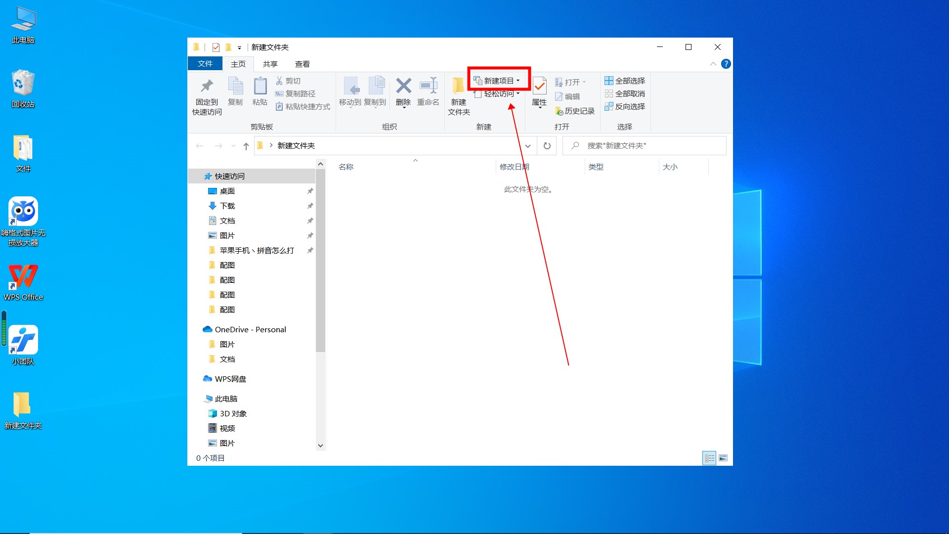Screen dimensions: 949x534
Task: Open the Properties checkmark icon
Action: [x=539, y=87]
